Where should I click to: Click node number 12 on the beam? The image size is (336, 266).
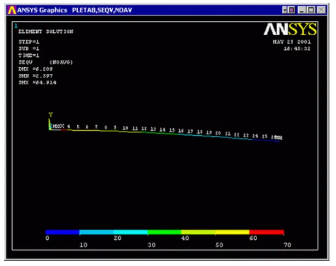click(x=144, y=129)
